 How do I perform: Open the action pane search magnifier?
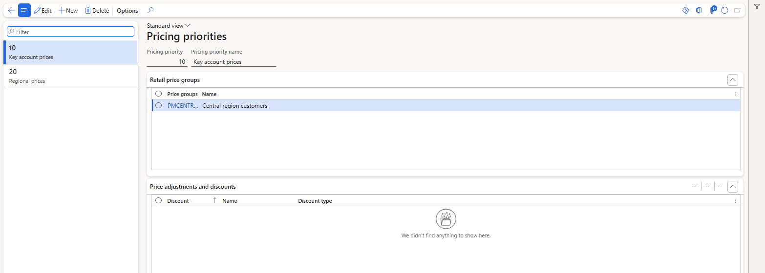[150, 10]
